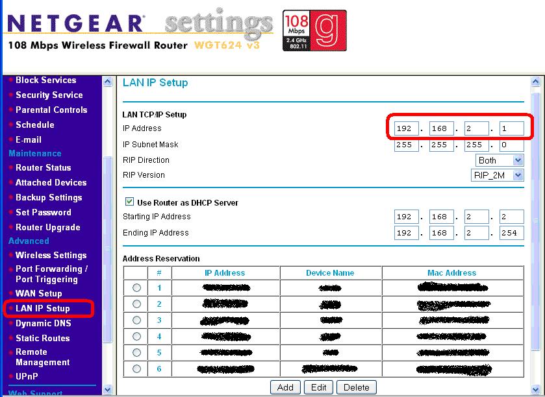Click the Delete button

356,387
